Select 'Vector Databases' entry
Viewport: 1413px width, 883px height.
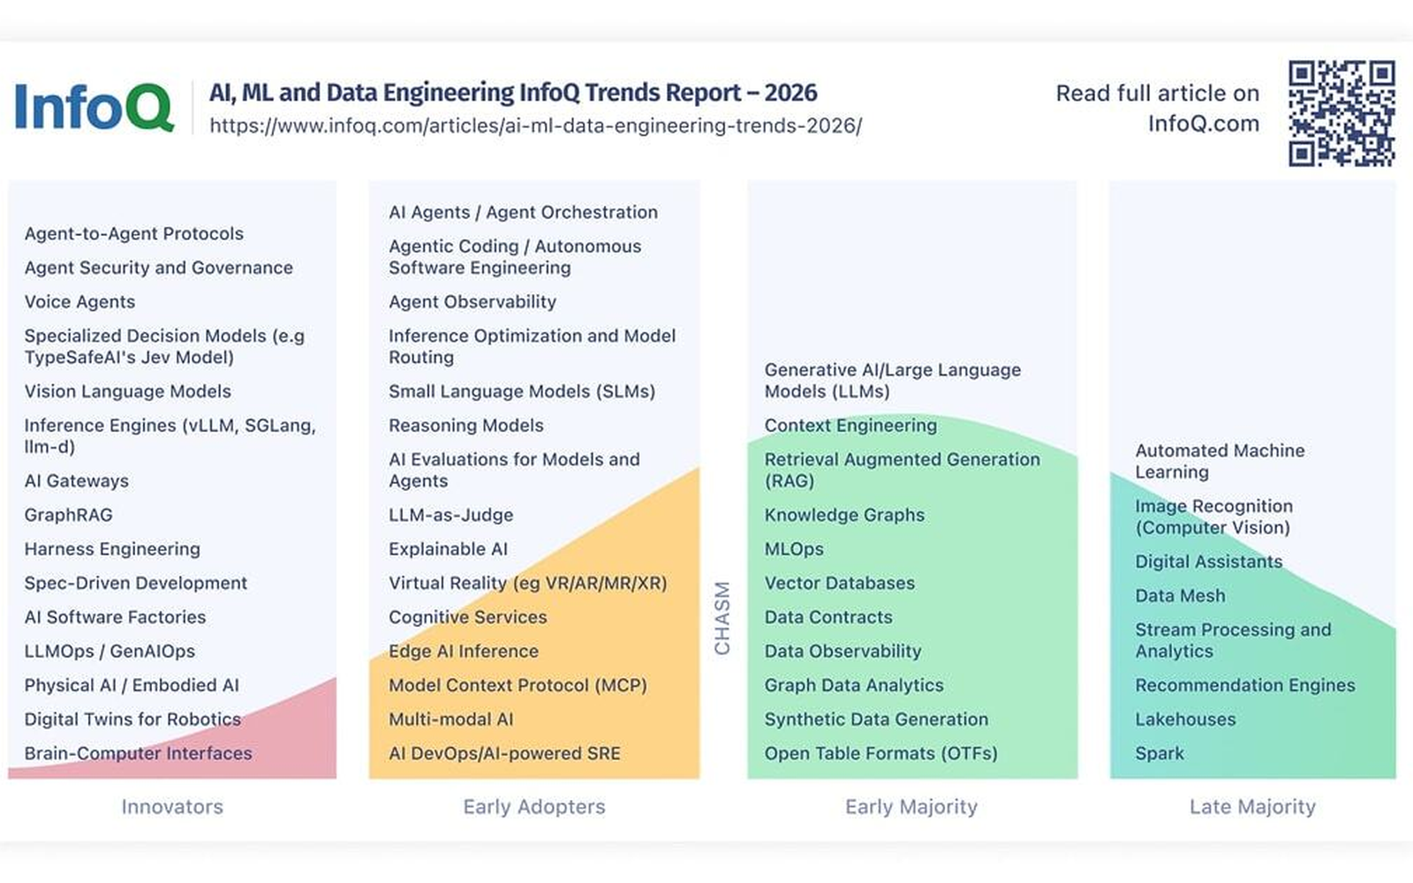click(840, 583)
